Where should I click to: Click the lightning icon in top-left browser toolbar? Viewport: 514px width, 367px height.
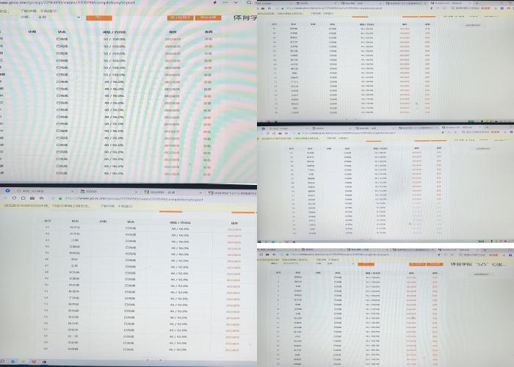(x=214, y=2)
